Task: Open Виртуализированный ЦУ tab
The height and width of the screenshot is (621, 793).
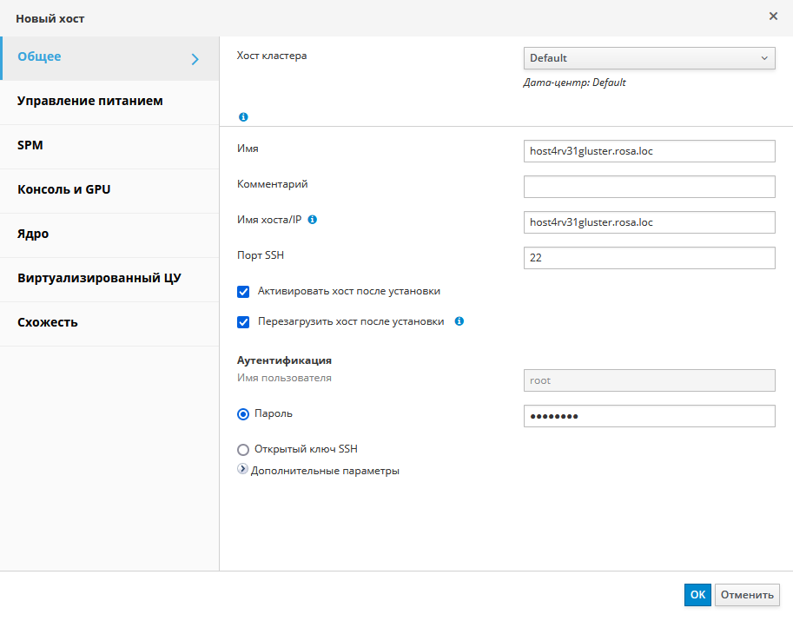Action: tap(99, 279)
